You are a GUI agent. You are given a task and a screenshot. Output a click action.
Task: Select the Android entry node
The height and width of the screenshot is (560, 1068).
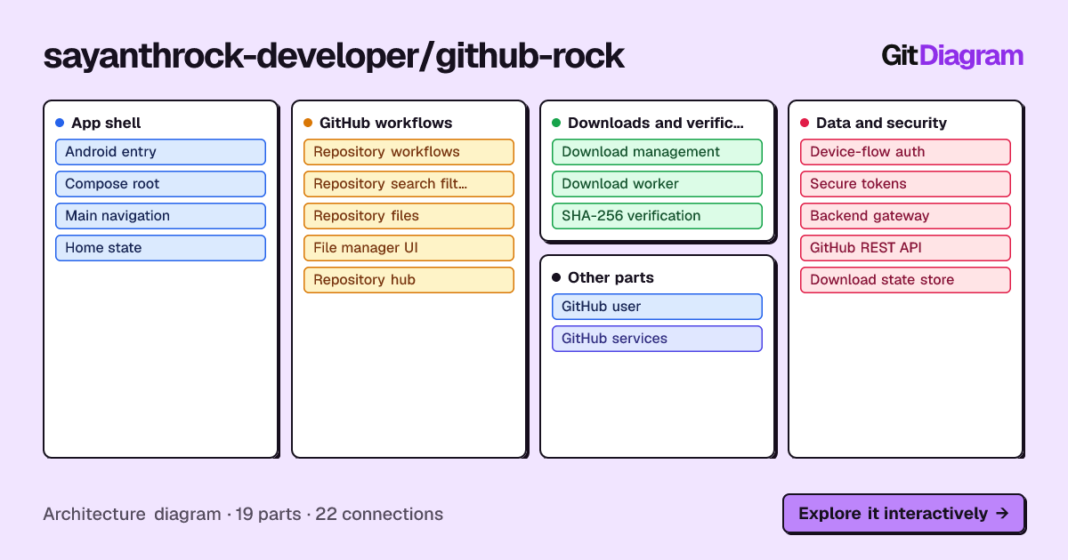click(x=160, y=152)
